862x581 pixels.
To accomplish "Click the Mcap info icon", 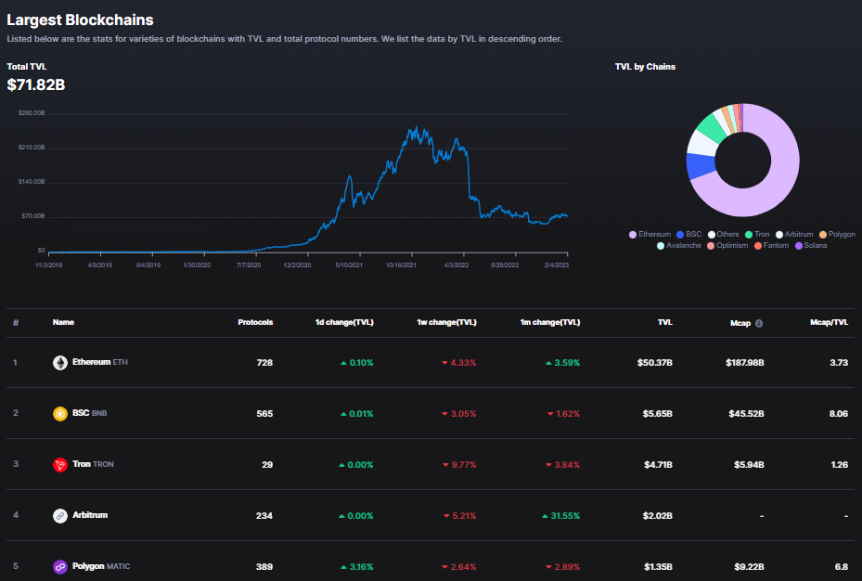I will [x=759, y=323].
